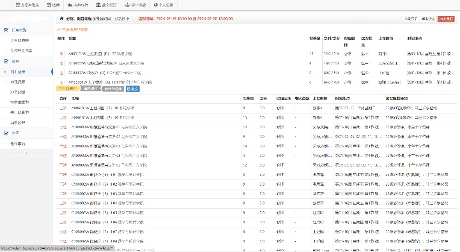460x252 pixels.
Task: Click the blue button right of the category tabs
Action: 133,89
